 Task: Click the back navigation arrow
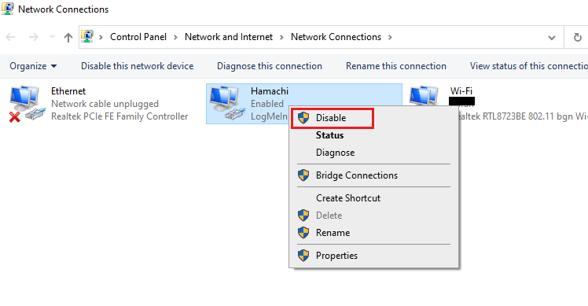(10, 37)
